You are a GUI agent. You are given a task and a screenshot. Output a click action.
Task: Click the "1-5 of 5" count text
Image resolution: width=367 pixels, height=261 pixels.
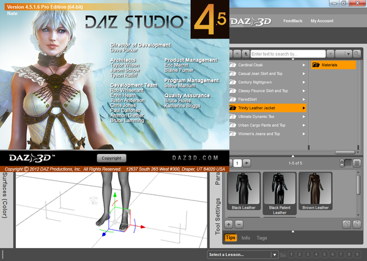[x=295, y=163]
